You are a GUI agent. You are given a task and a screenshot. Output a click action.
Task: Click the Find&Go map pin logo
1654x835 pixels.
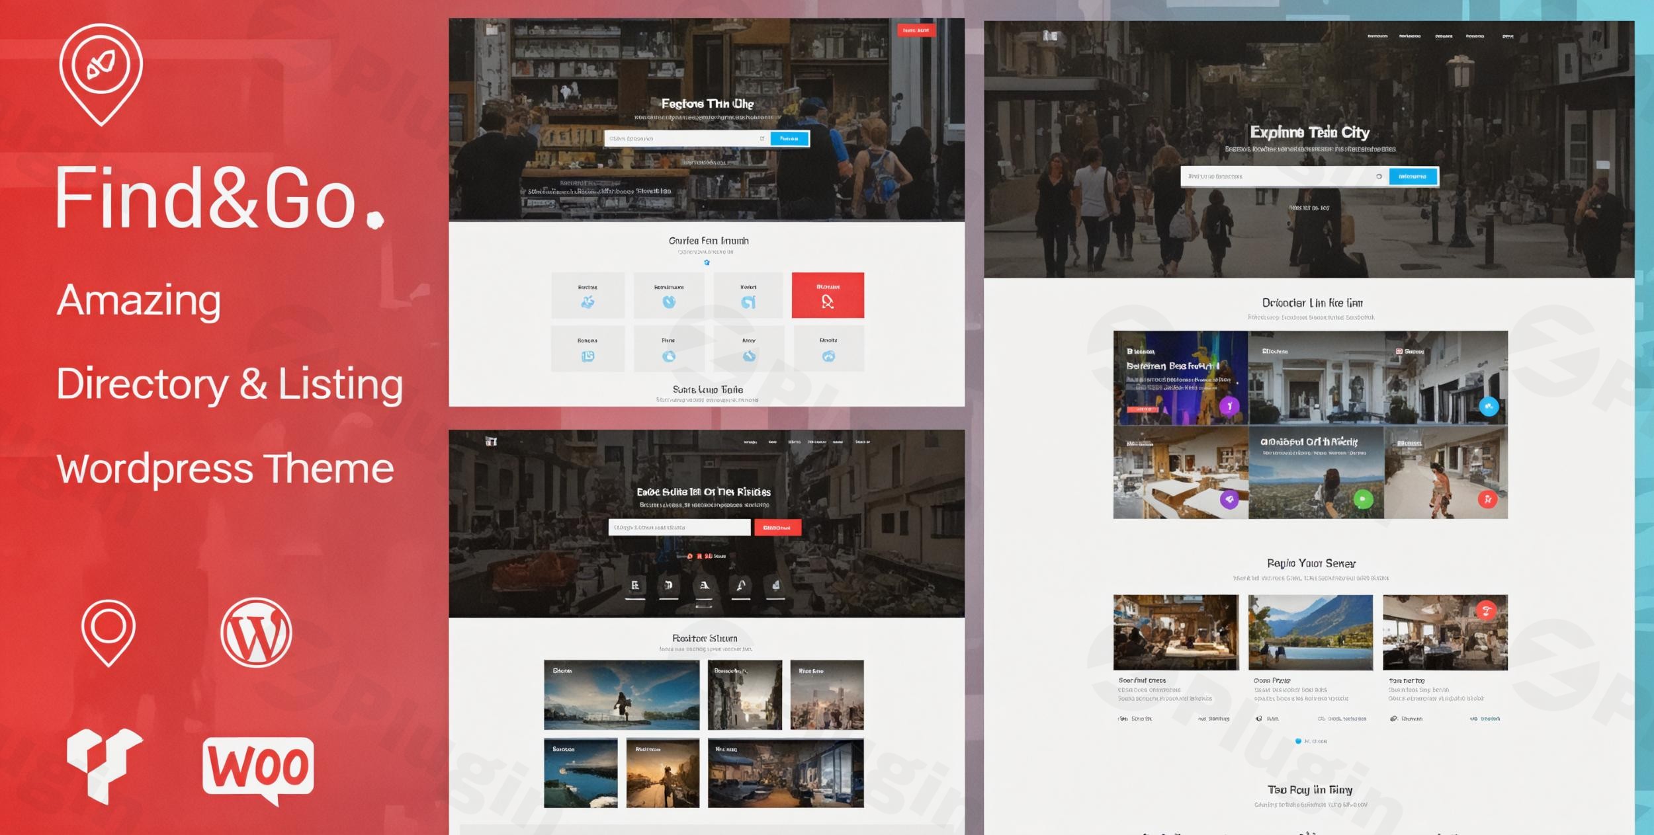point(101,74)
